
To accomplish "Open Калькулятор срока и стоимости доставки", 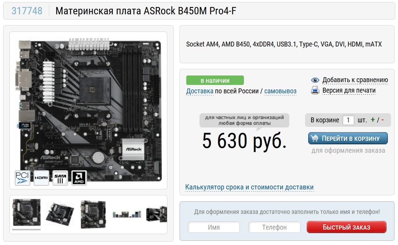I will [249, 187].
